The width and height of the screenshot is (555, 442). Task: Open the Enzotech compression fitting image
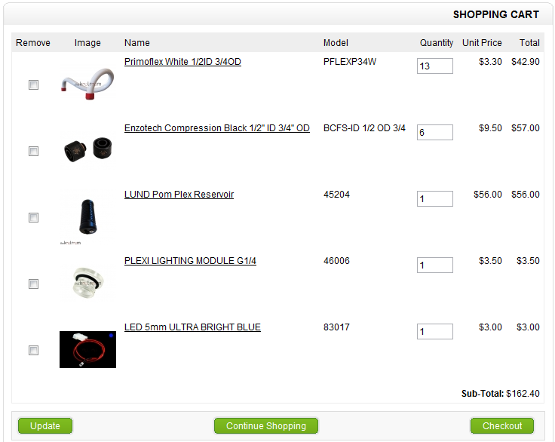87,150
